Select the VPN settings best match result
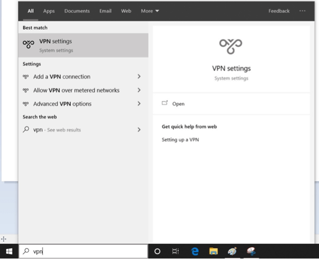Screen dimensions: 319x259 [83, 45]
